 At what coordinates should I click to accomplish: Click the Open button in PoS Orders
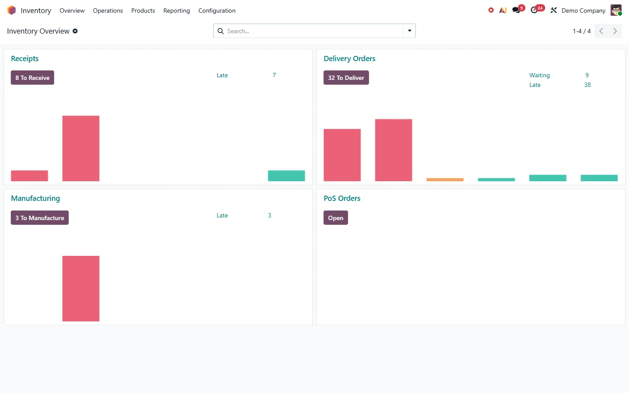click(335, 218)
